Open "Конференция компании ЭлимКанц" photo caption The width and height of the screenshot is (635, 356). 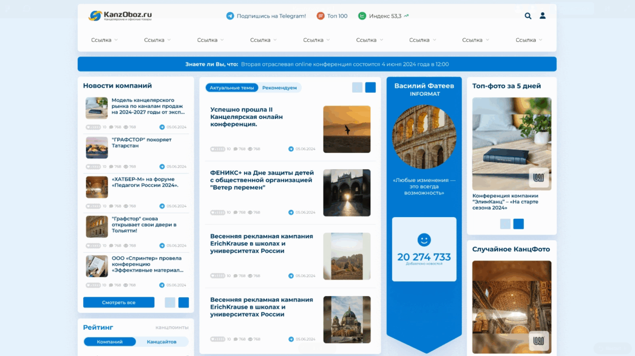click(x=505, y=201)
